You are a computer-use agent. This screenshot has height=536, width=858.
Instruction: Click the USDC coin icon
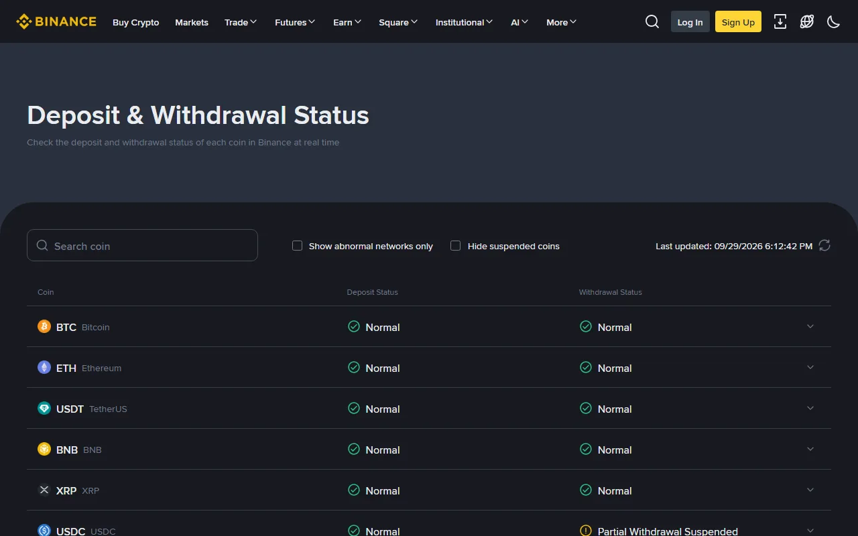(44, 530)
